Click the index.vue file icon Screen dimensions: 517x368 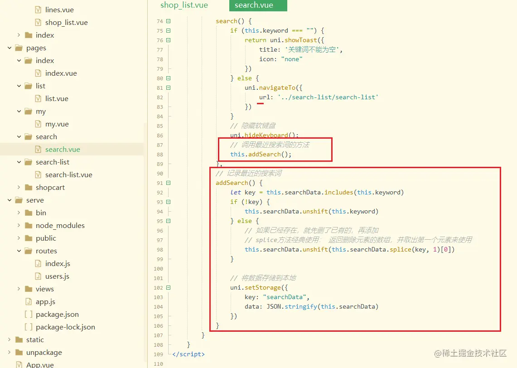[38, 73]
